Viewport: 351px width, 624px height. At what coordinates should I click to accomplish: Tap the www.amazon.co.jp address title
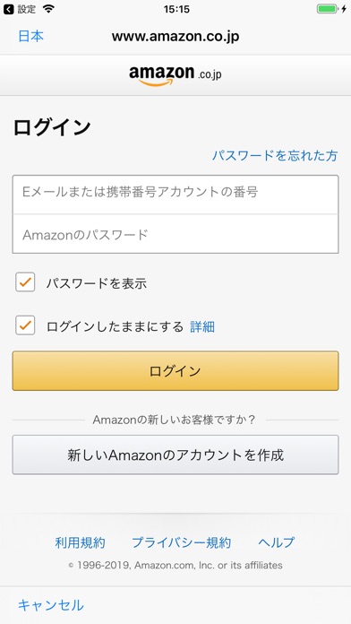click(175, 37)
